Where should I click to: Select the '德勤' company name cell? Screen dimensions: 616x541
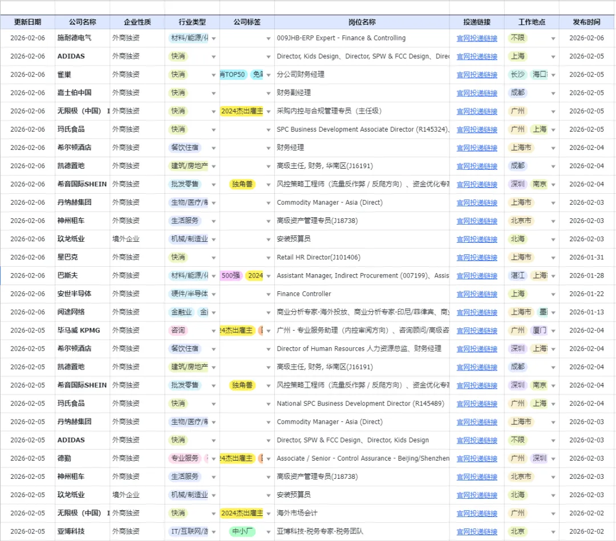pos(83,458)
